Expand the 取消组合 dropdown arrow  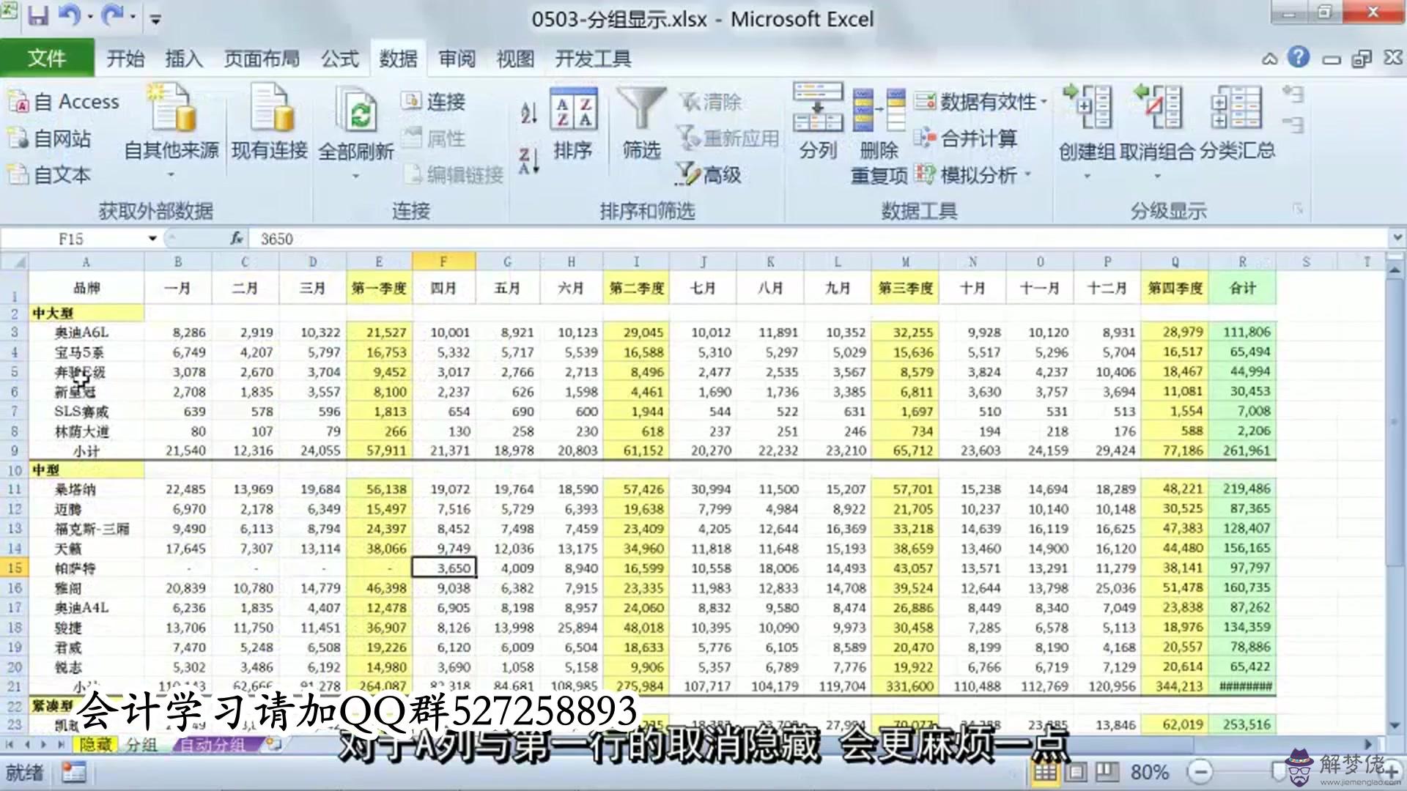(1157, 176)
